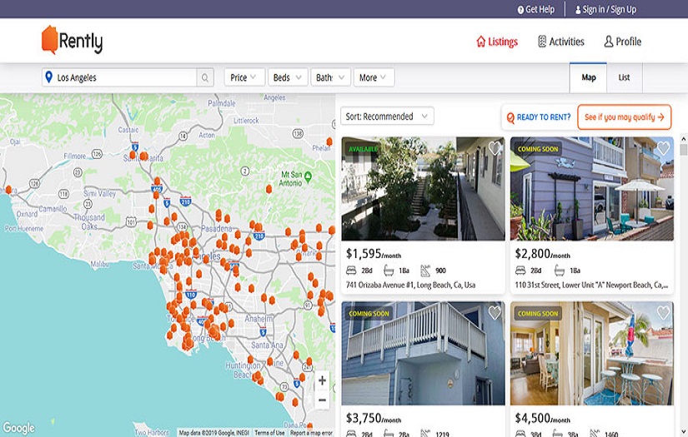Switch to the Map view tab
688x437 pixels.
coord(589,77)
